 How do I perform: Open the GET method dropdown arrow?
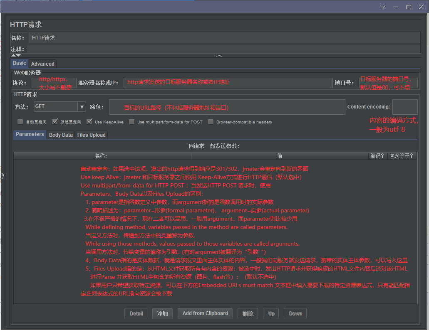[82, 107]
